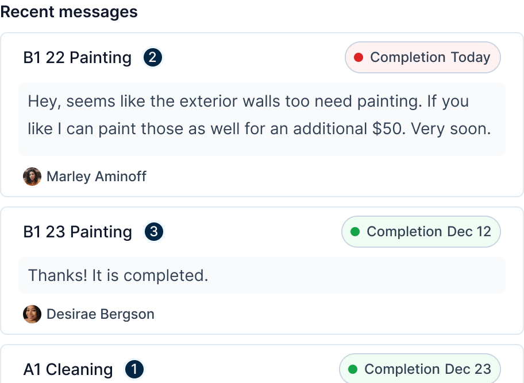Click the red dot in Completion Today

359,57
